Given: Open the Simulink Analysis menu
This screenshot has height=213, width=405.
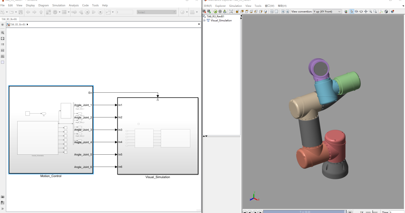Looking at the screenshot, I should pos(74,5).
